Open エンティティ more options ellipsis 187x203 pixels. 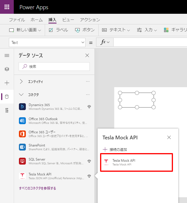click(88, 81)
